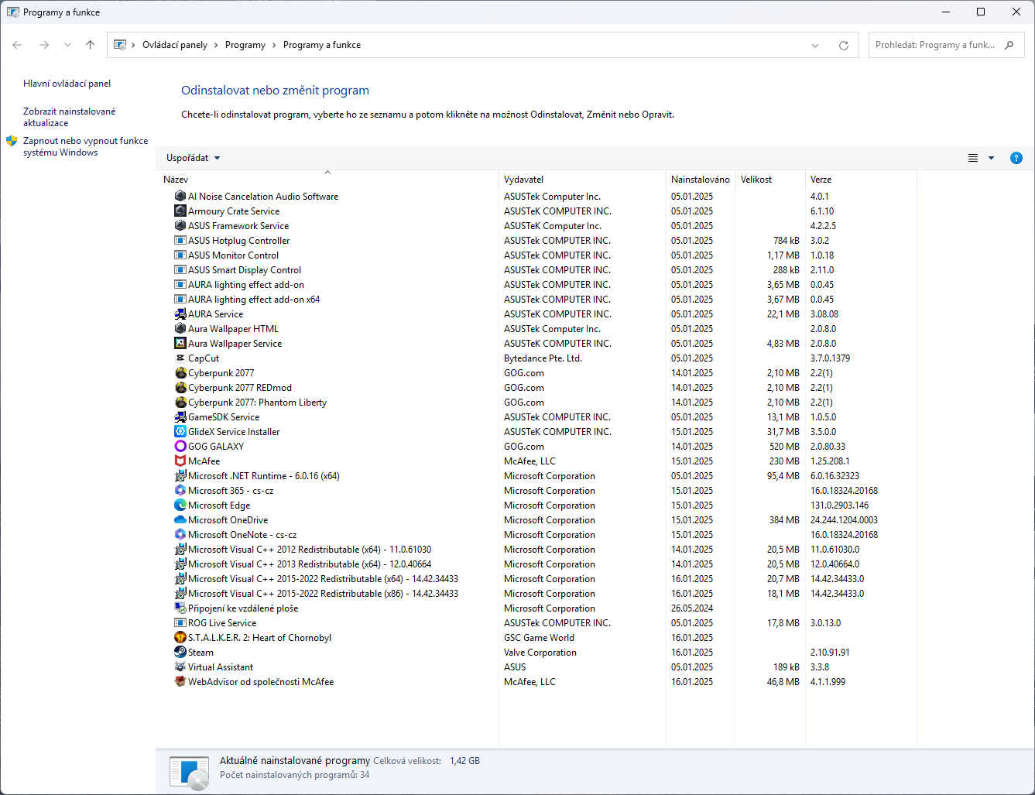The height and width of the screenshot is (795, 1035).
Task: Open Zapnout nebo vypnout funkce systému Windows
Action: (85, 146)
